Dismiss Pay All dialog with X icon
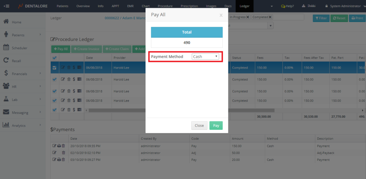The width and height of the screenshot is (366, 179). pos(221,15)
